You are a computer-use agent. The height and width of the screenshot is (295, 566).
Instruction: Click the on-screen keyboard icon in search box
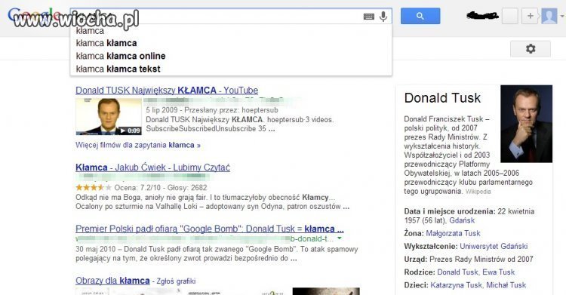[x=368, y=17]
